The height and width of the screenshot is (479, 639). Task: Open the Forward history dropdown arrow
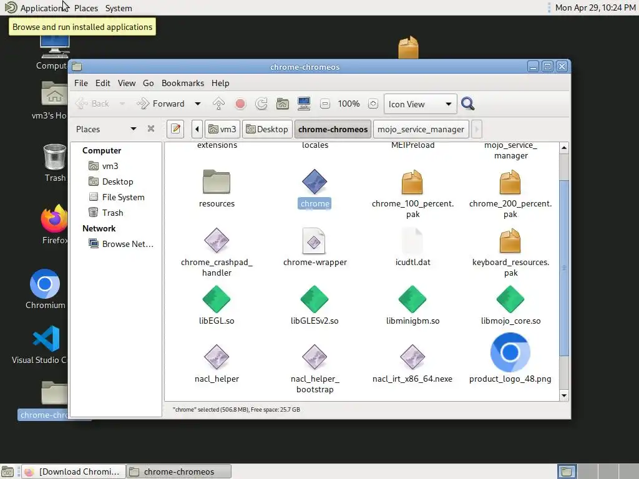[x=198, y=104]
